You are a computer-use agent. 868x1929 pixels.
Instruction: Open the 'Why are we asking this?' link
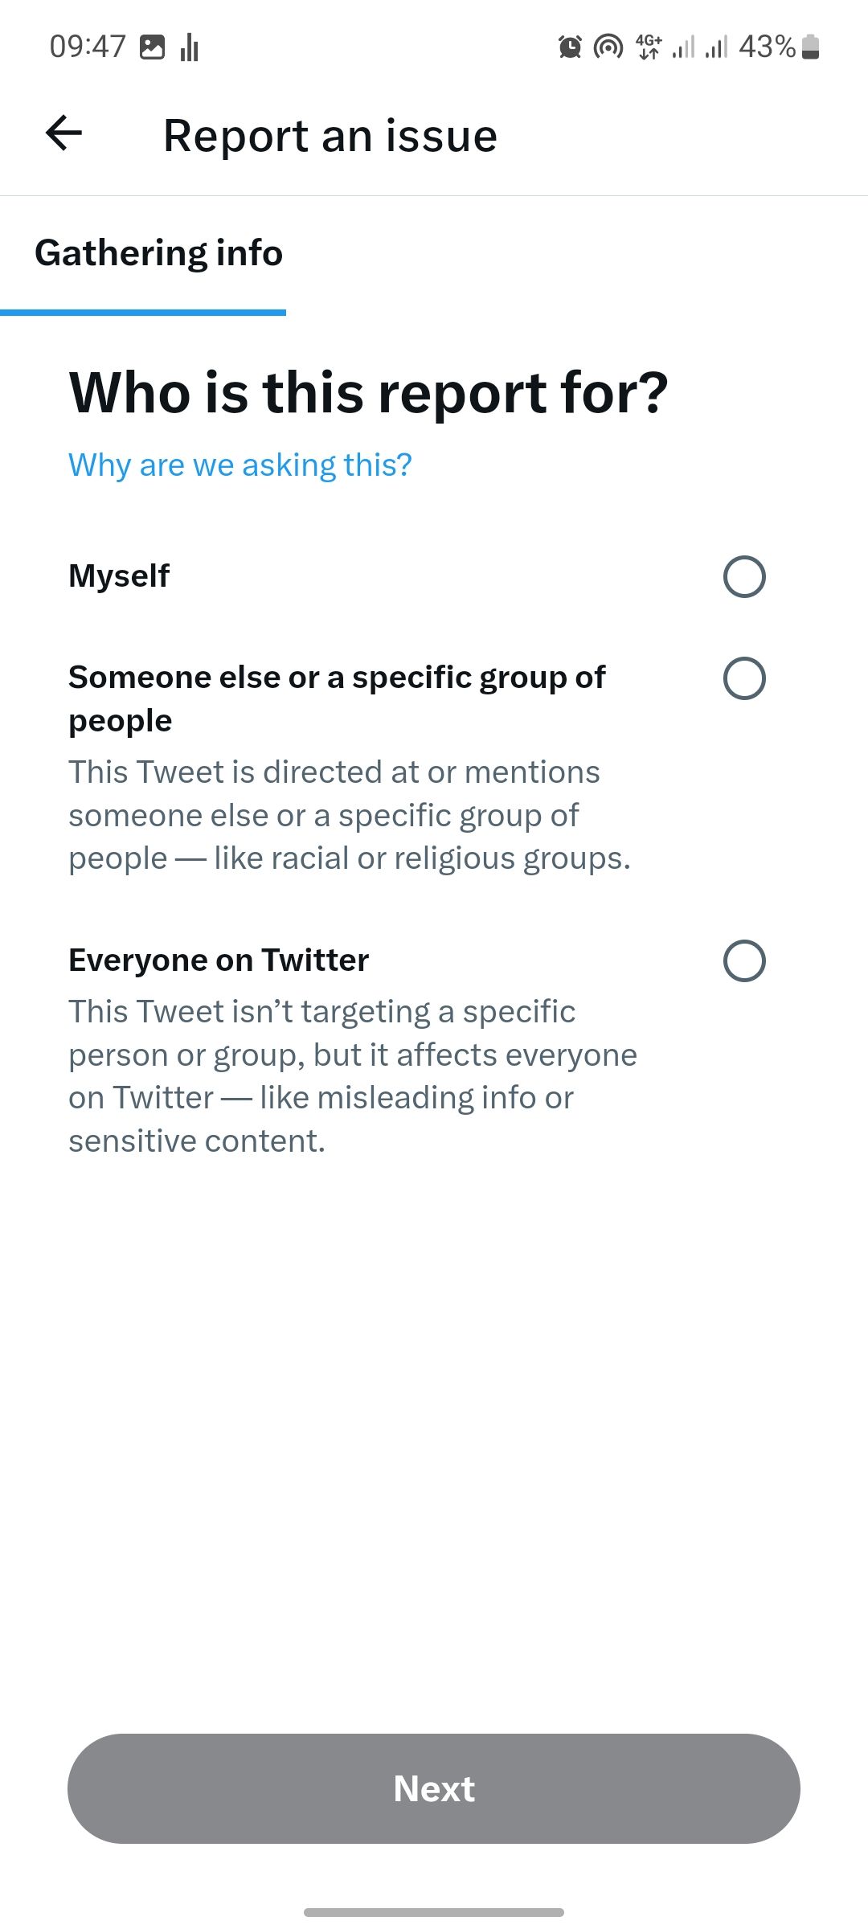click(x=240, y=465)
